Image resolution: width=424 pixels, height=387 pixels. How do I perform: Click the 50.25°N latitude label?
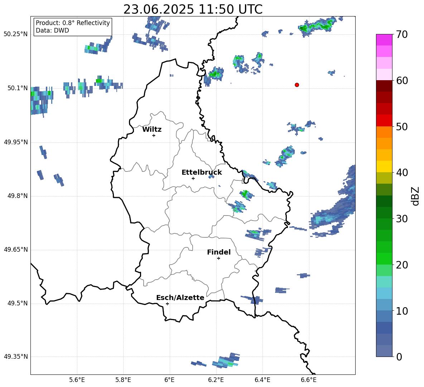click(16, 34)
